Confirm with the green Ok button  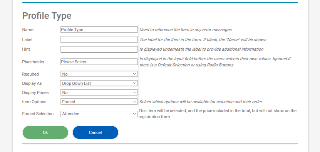click(x=45, y=132)
